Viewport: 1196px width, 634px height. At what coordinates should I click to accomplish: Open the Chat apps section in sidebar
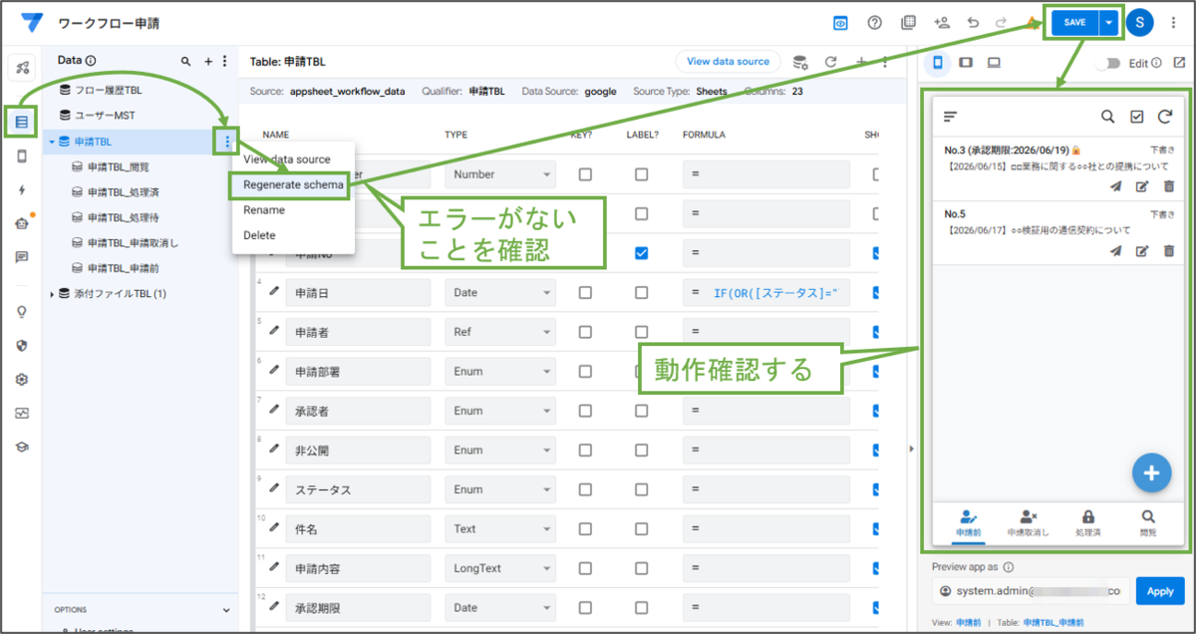coord(22,256)
